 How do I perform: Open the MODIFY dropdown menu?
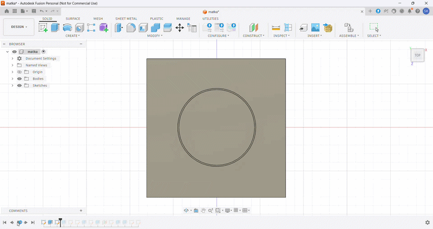pyautogui.click(x=155, y=36)
